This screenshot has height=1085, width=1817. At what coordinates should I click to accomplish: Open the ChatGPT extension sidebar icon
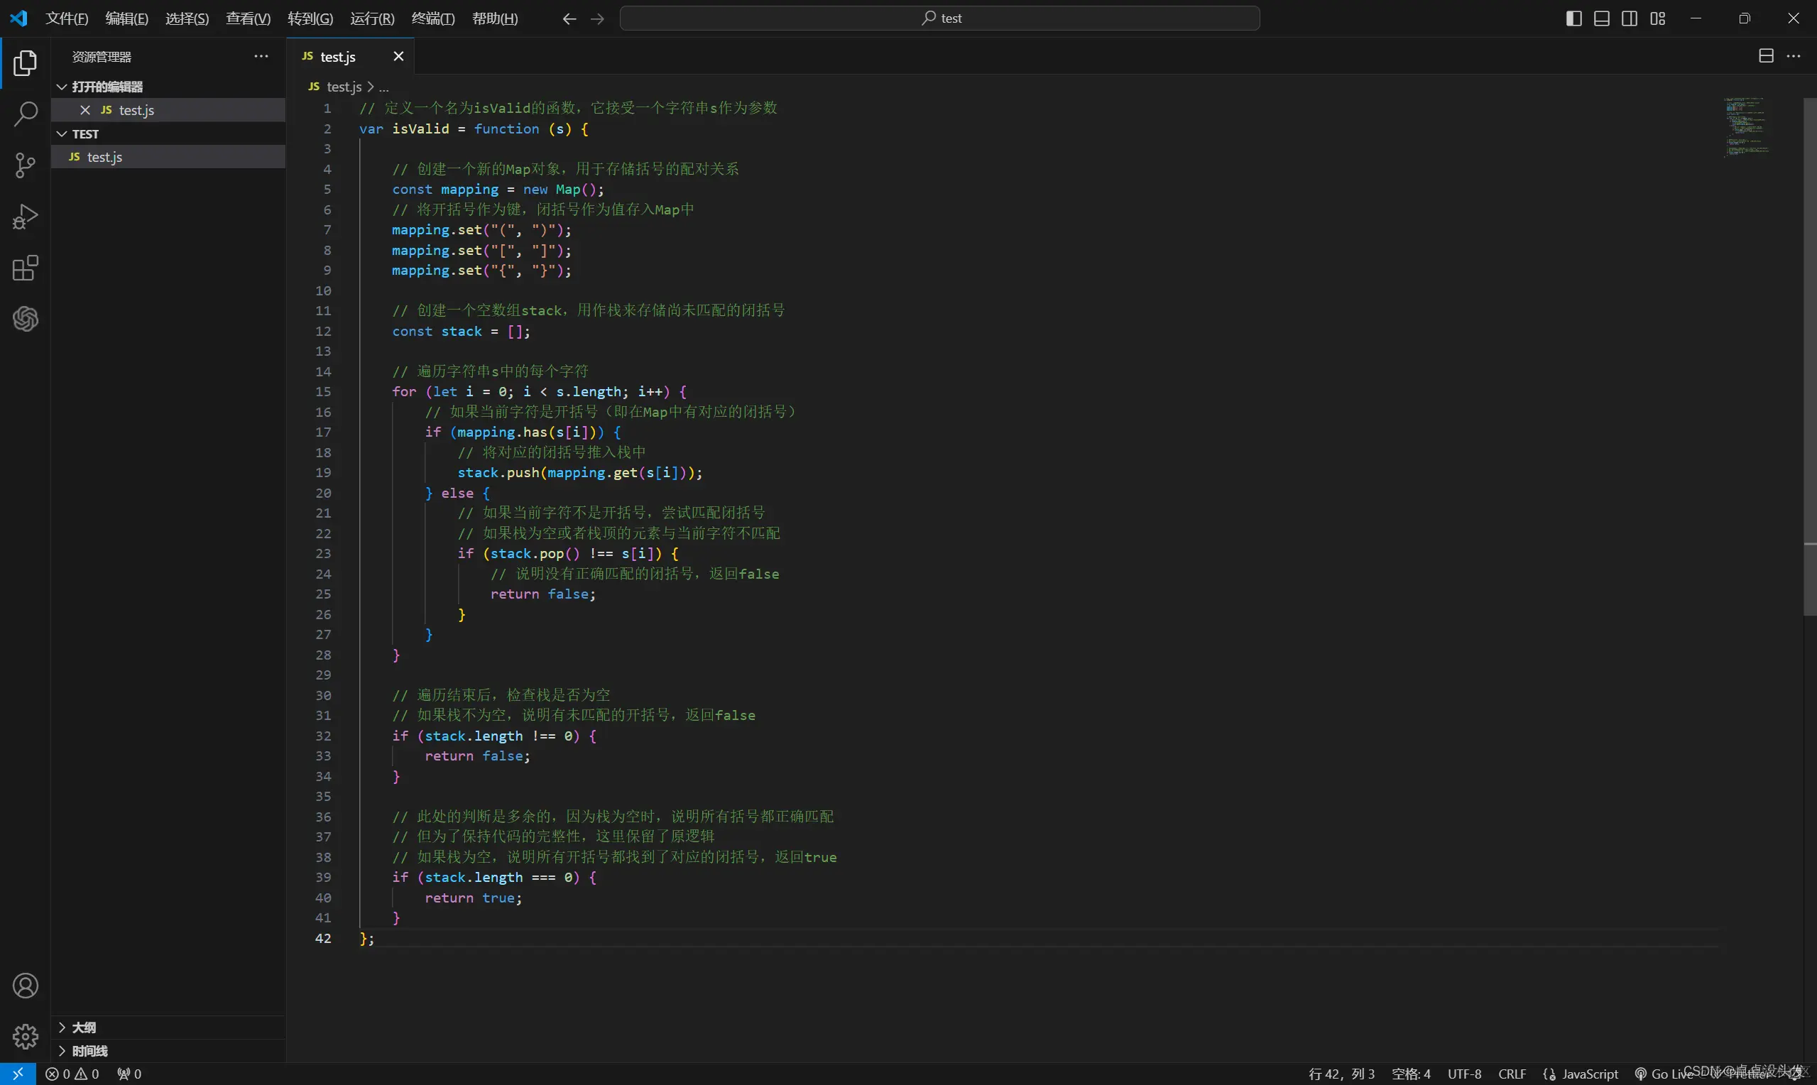pos(26,319)
